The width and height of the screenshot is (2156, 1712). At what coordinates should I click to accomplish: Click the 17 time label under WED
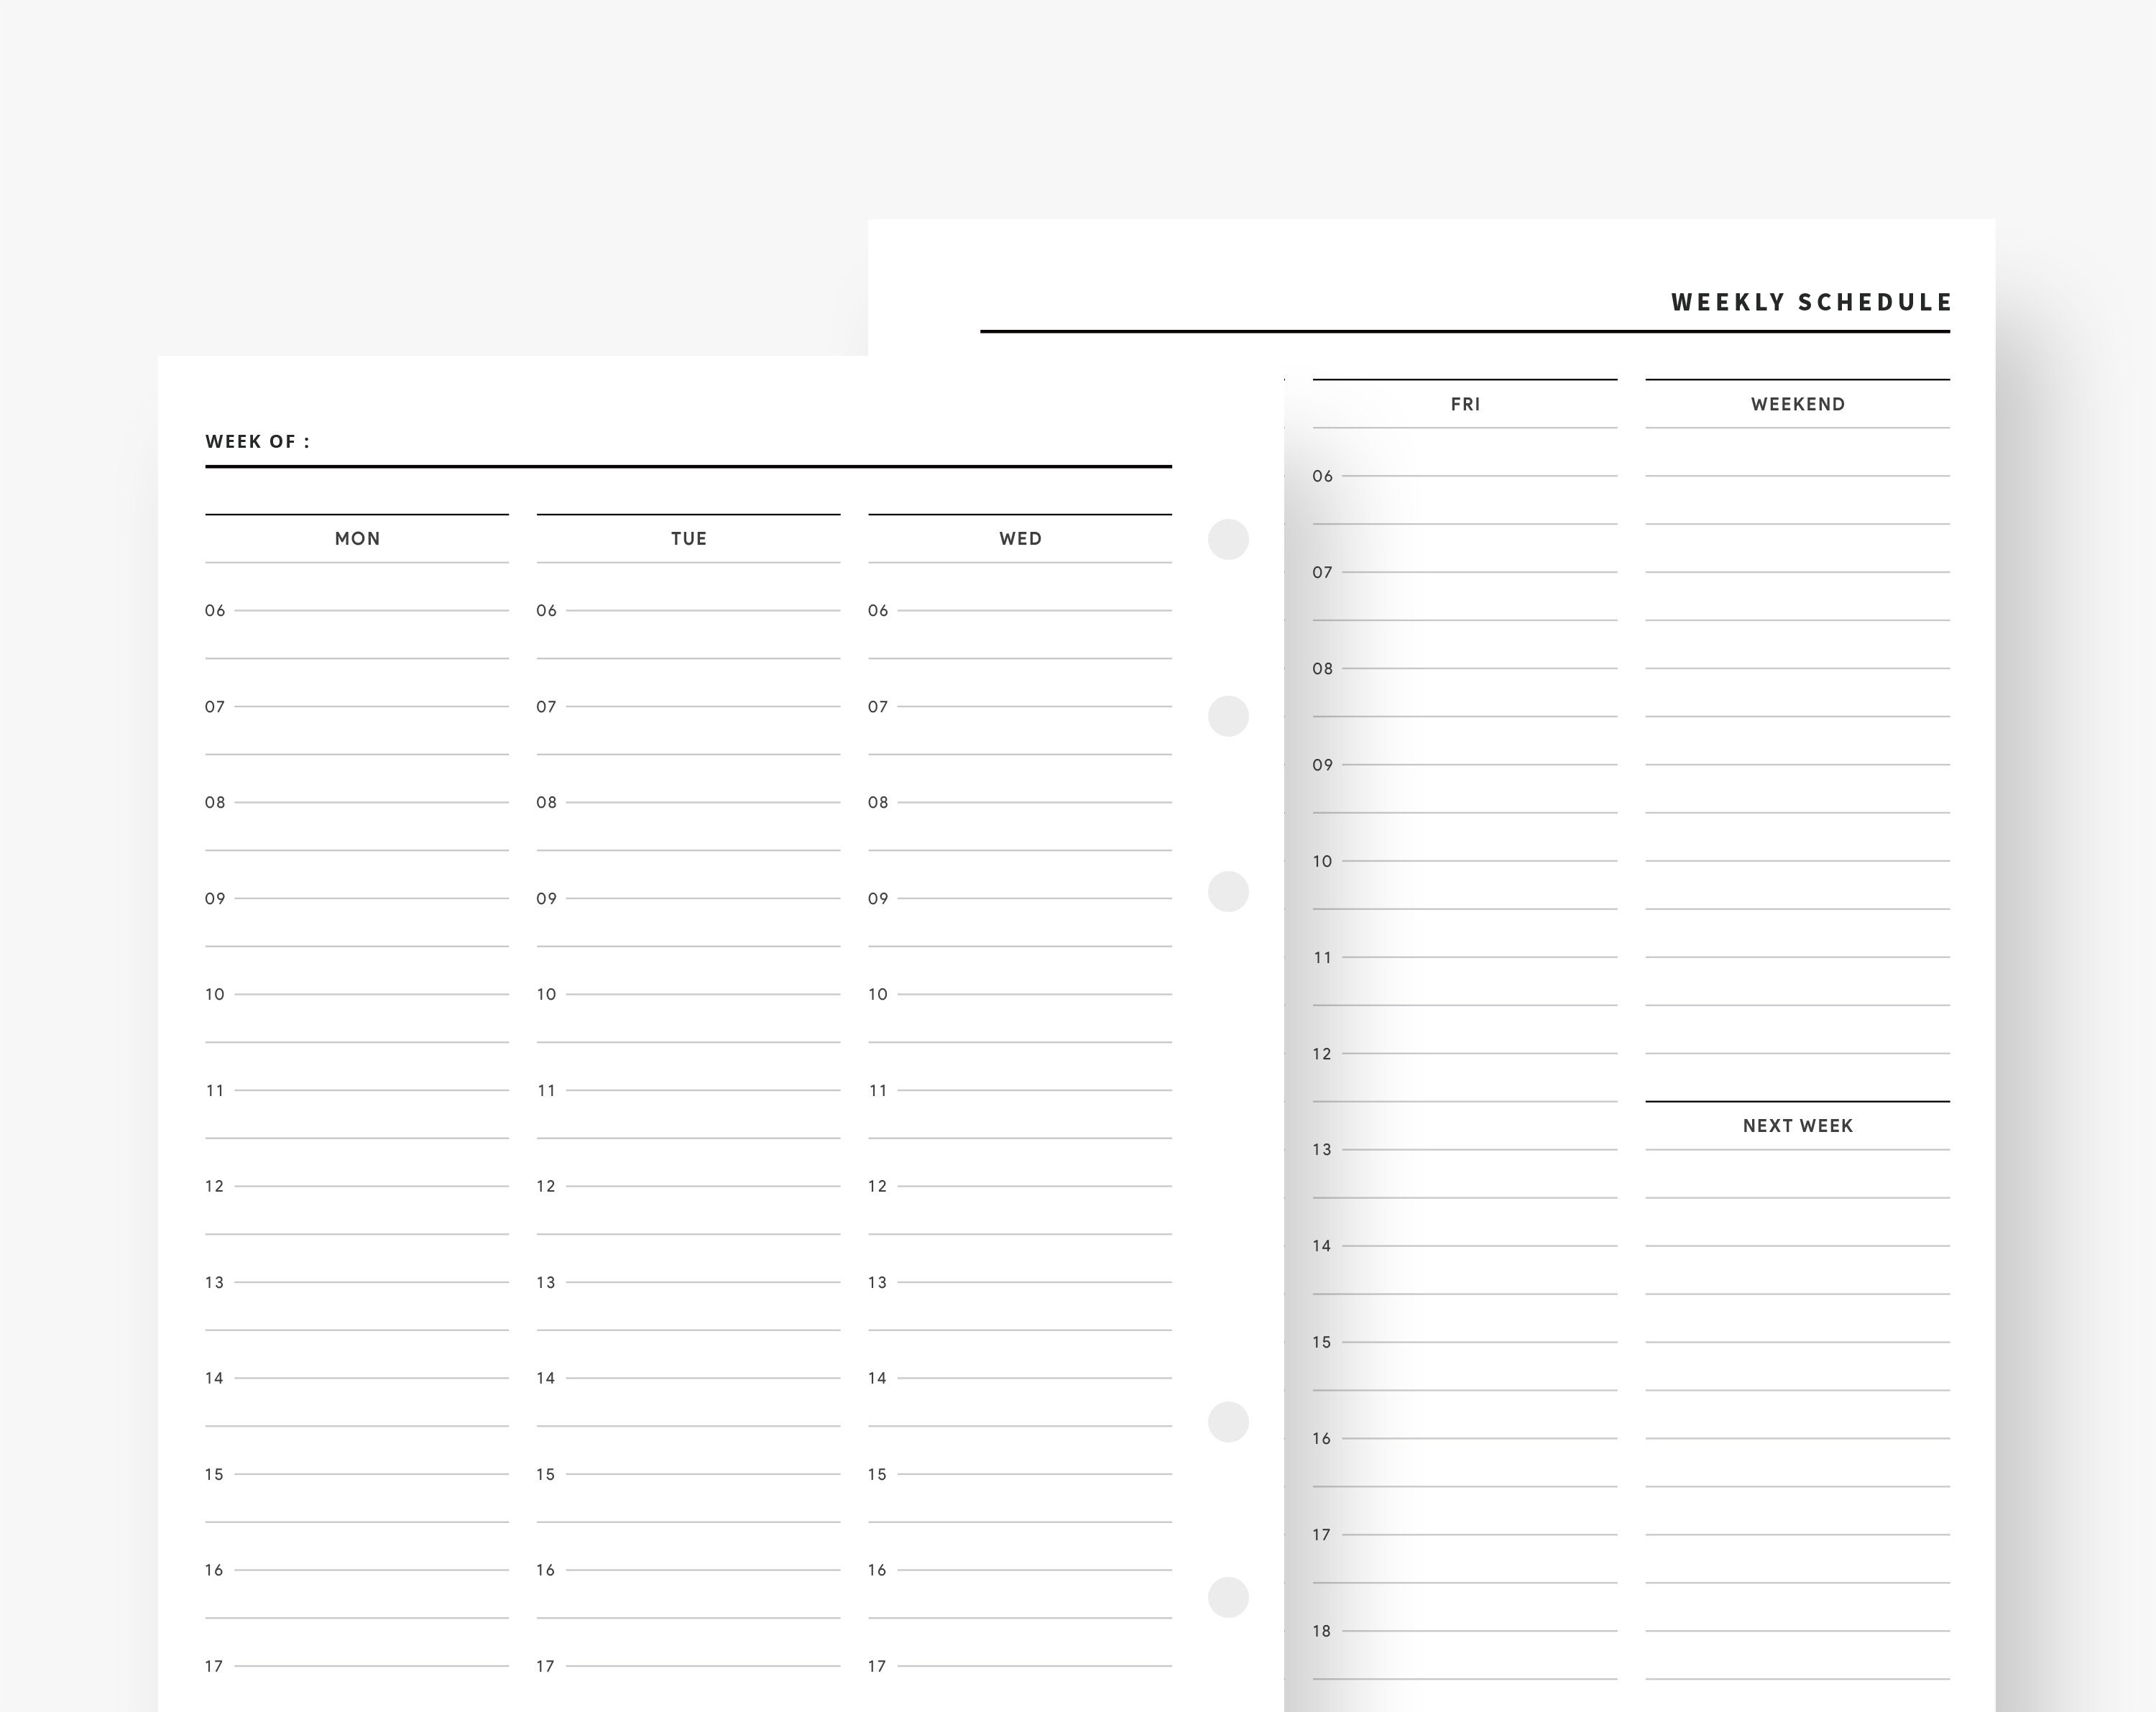click(x=876, y=1665)
